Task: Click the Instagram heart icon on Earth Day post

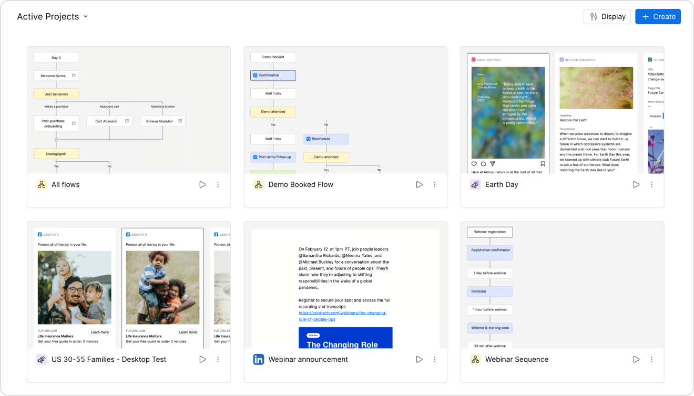Action: click(x=475, y=164)
